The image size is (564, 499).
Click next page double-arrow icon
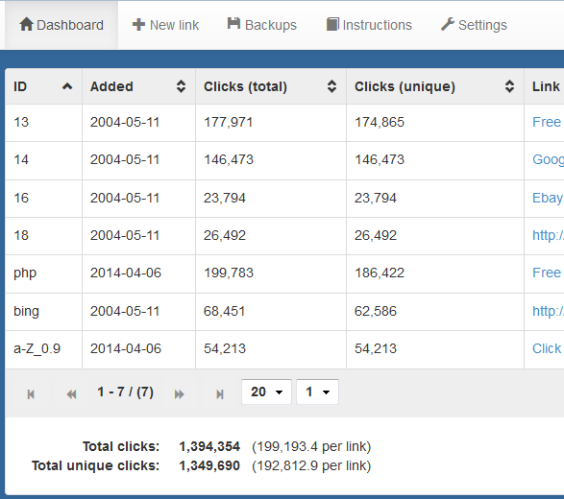tap(179, 394)
